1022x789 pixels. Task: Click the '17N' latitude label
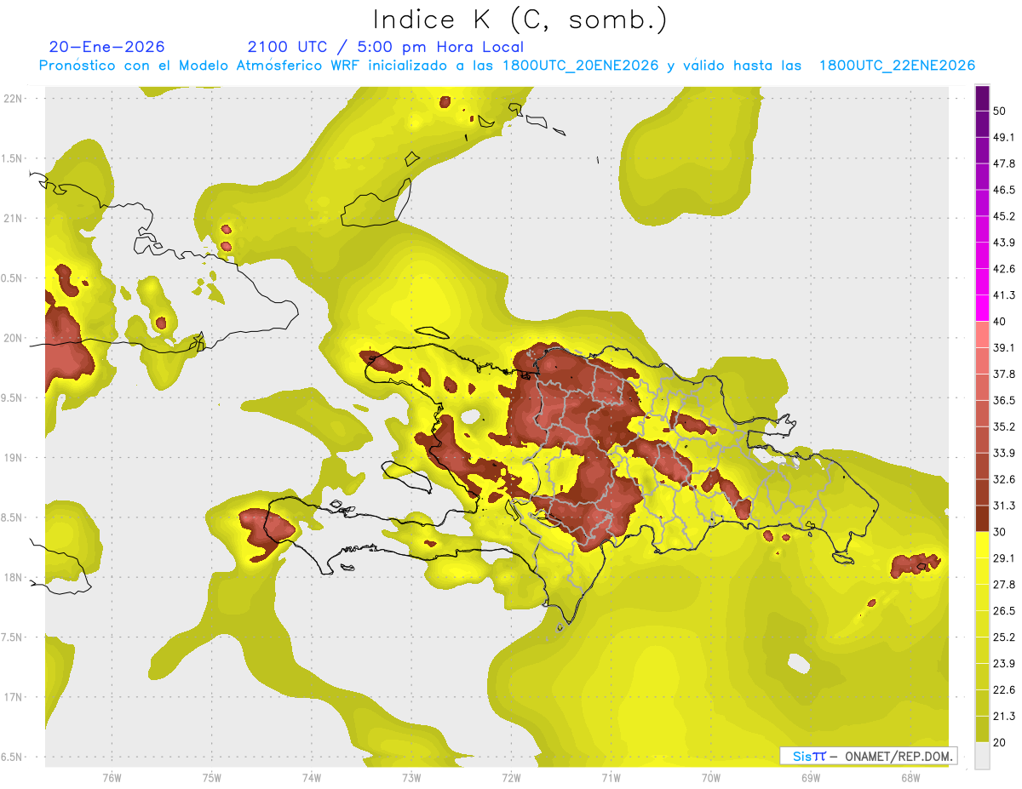tap(13, 697)
